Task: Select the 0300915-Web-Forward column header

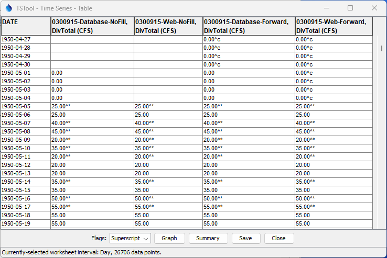Action: 334,26
